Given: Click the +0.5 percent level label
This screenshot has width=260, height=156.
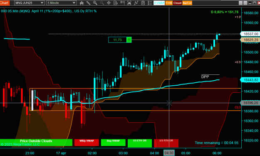Looking at the screenshot, I should point(238,62).
